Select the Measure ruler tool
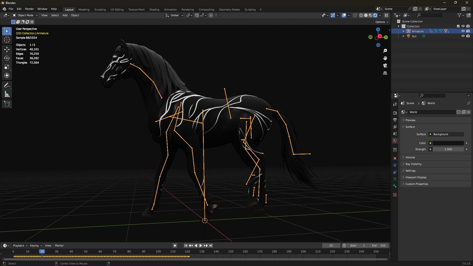 point(7,94)
